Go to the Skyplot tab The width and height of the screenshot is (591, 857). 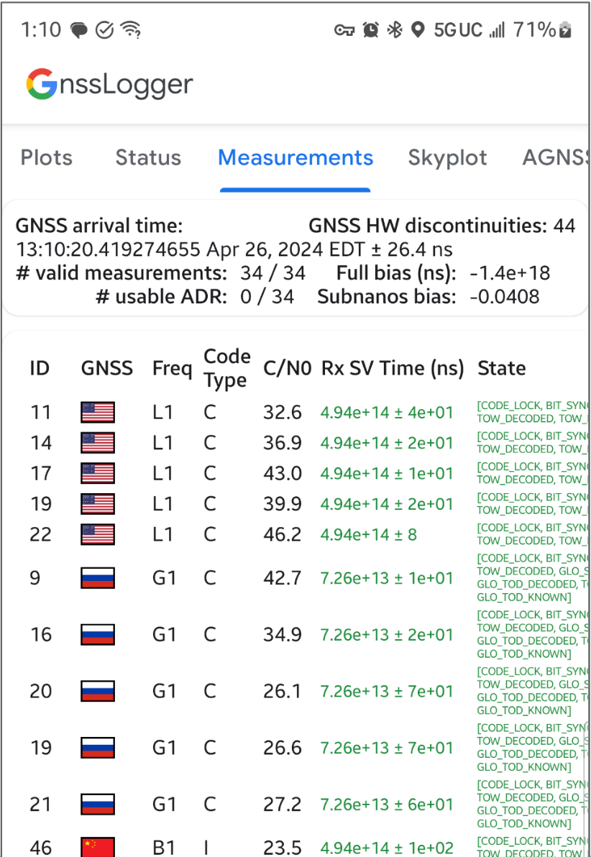click(x=447, y=157)
